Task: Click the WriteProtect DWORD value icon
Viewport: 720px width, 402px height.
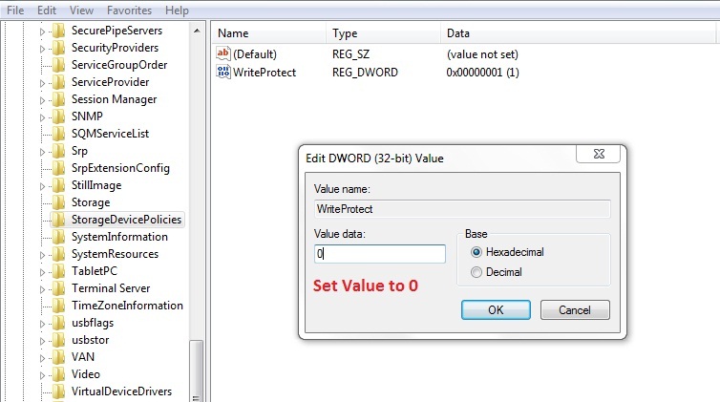Action: point(223,72)
